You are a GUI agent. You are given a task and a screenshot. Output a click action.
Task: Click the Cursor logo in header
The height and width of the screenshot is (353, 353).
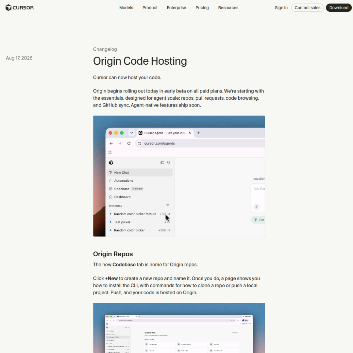point(20,8)
